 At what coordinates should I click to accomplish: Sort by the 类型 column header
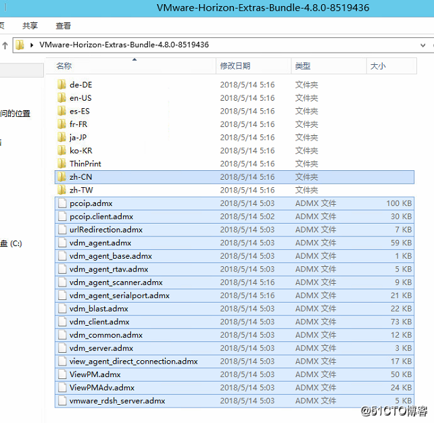[x=329, y=66]
